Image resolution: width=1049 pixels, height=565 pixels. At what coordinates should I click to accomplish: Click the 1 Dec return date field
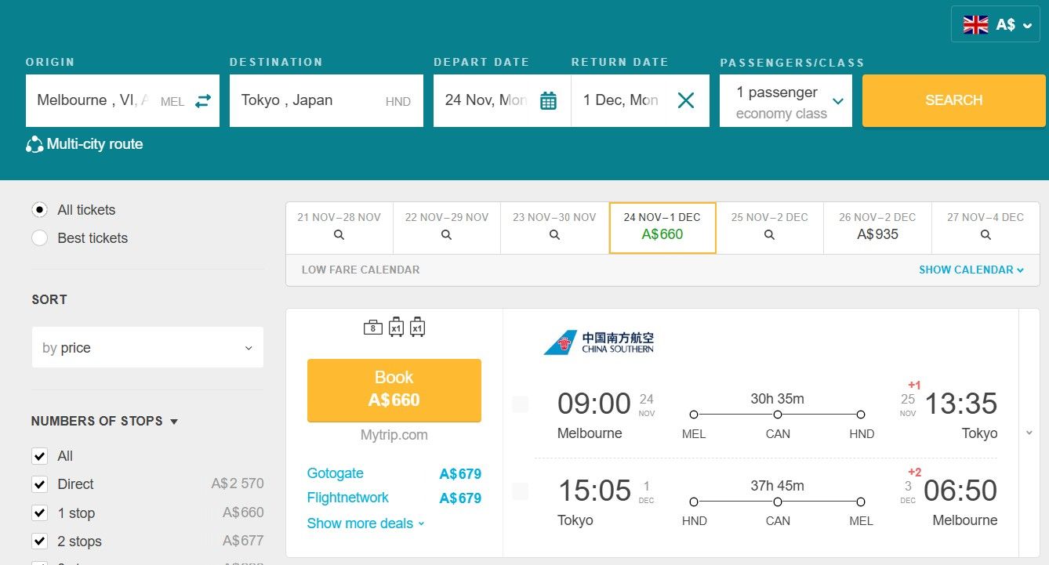pyautogui.click(x=640, y=100)
